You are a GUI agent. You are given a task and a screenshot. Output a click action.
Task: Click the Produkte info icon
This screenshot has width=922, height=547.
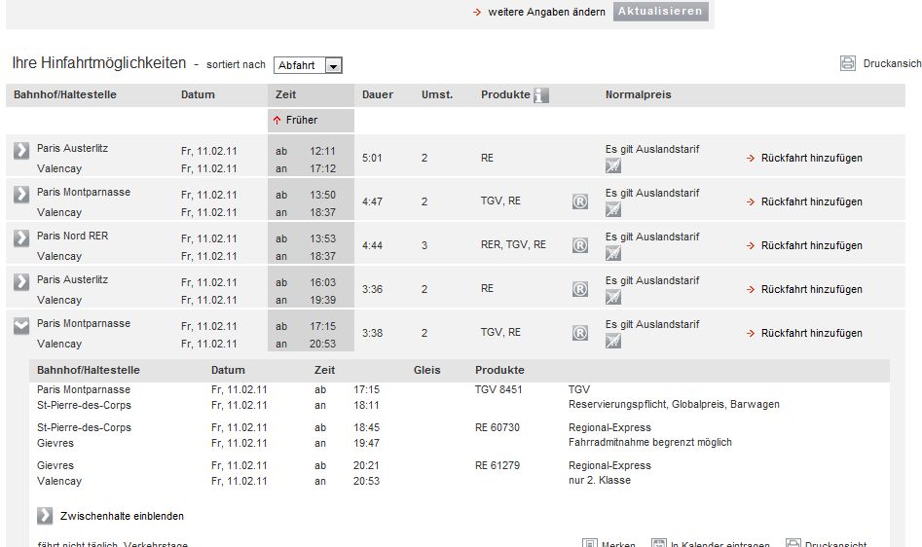coord(541,95)
